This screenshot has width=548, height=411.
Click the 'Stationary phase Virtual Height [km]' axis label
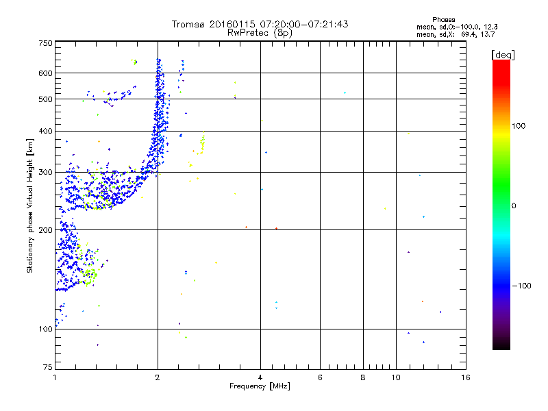click(x=29, y=206)
